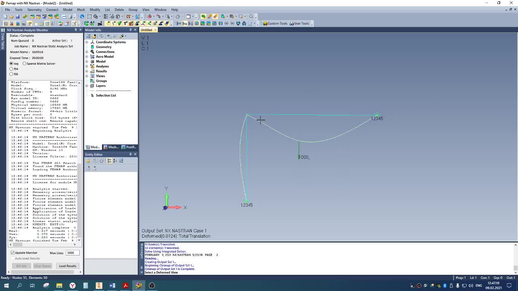The image size is (518, 291).
Task: Expand the Views tree node
Action: [87, 76]
